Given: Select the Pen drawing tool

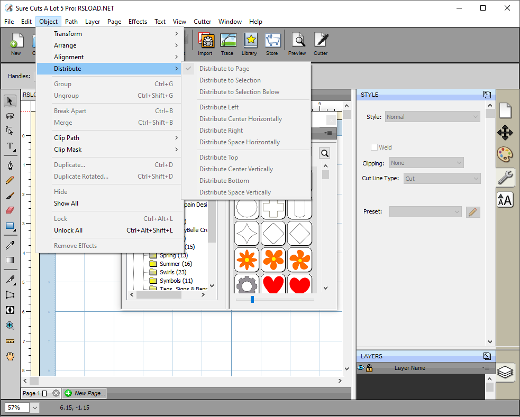Looking at the screenshot, I should tap(10, 165).
